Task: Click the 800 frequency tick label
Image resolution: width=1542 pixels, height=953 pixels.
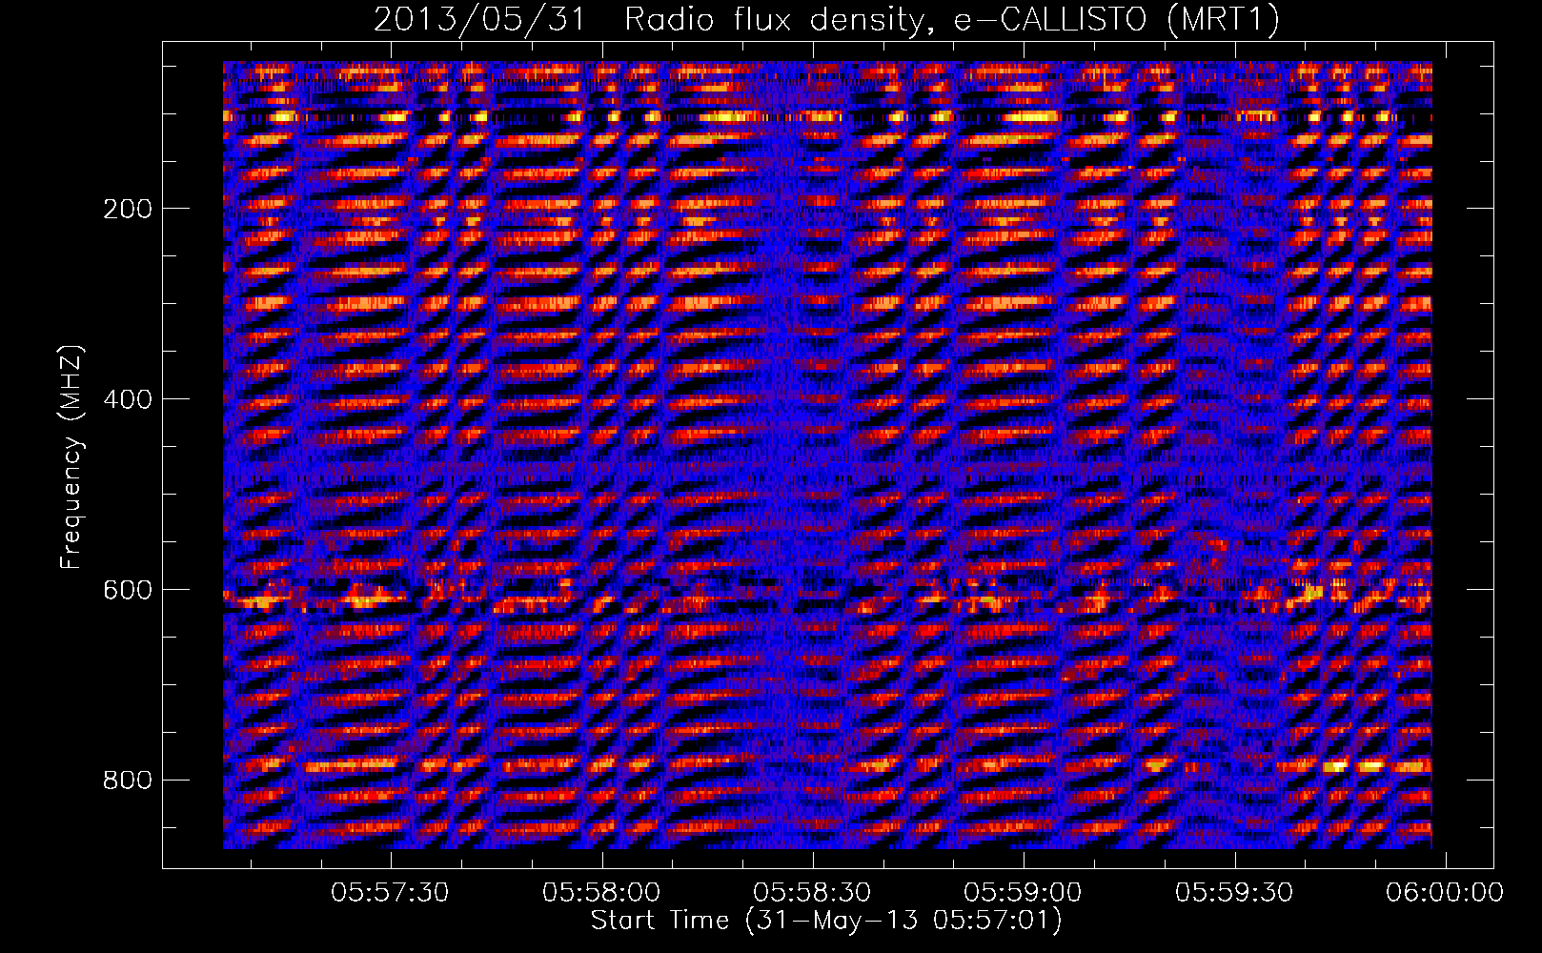Action: click(x=128, y=781)
